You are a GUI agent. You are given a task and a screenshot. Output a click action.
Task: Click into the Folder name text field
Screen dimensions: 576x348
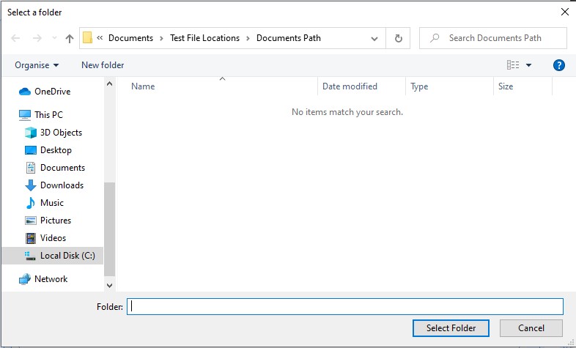pyautogui.click(x=344, y=307)
